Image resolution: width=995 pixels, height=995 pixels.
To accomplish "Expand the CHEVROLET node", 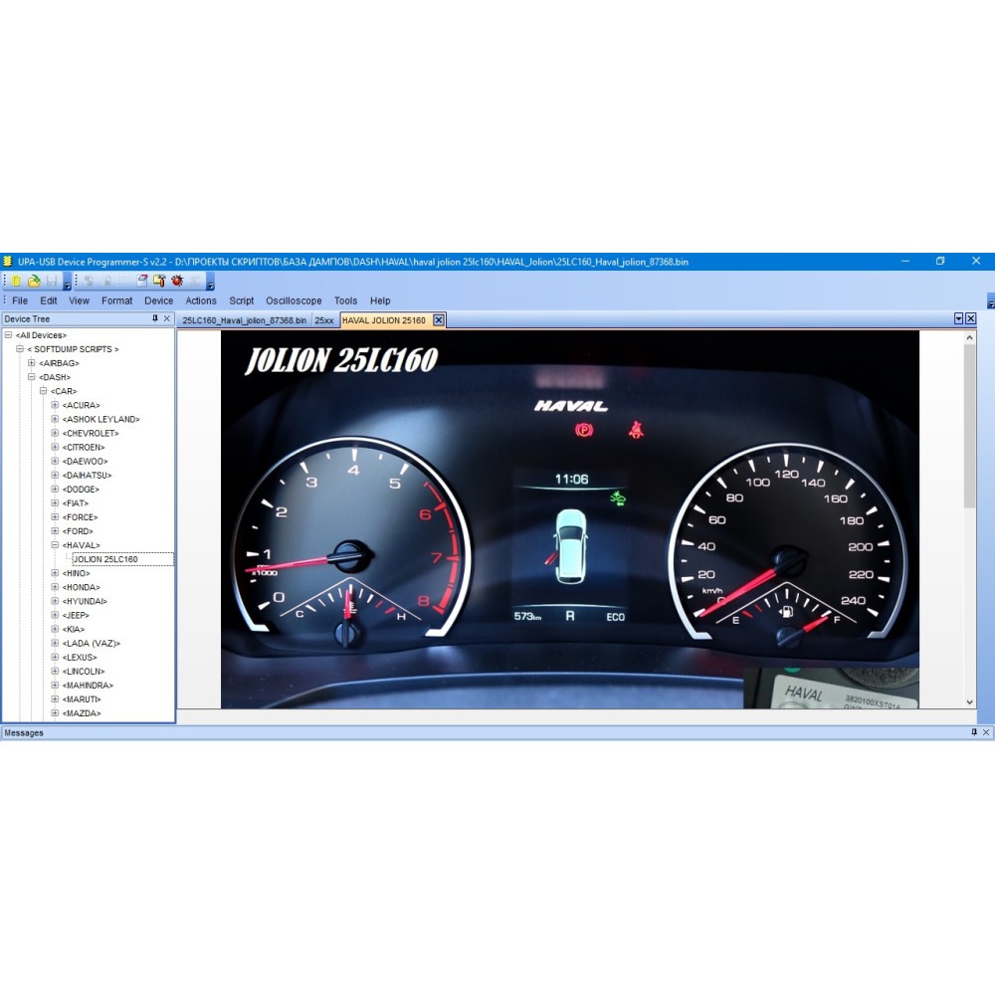I will pos(55,433).
